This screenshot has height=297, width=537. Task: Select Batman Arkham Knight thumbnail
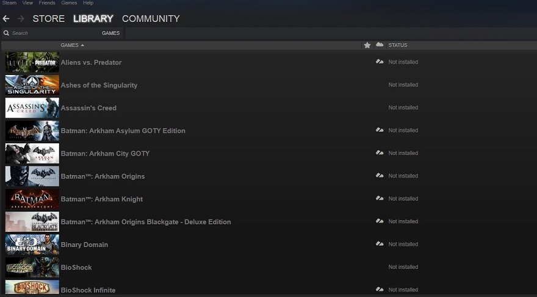tap(32, 199)
